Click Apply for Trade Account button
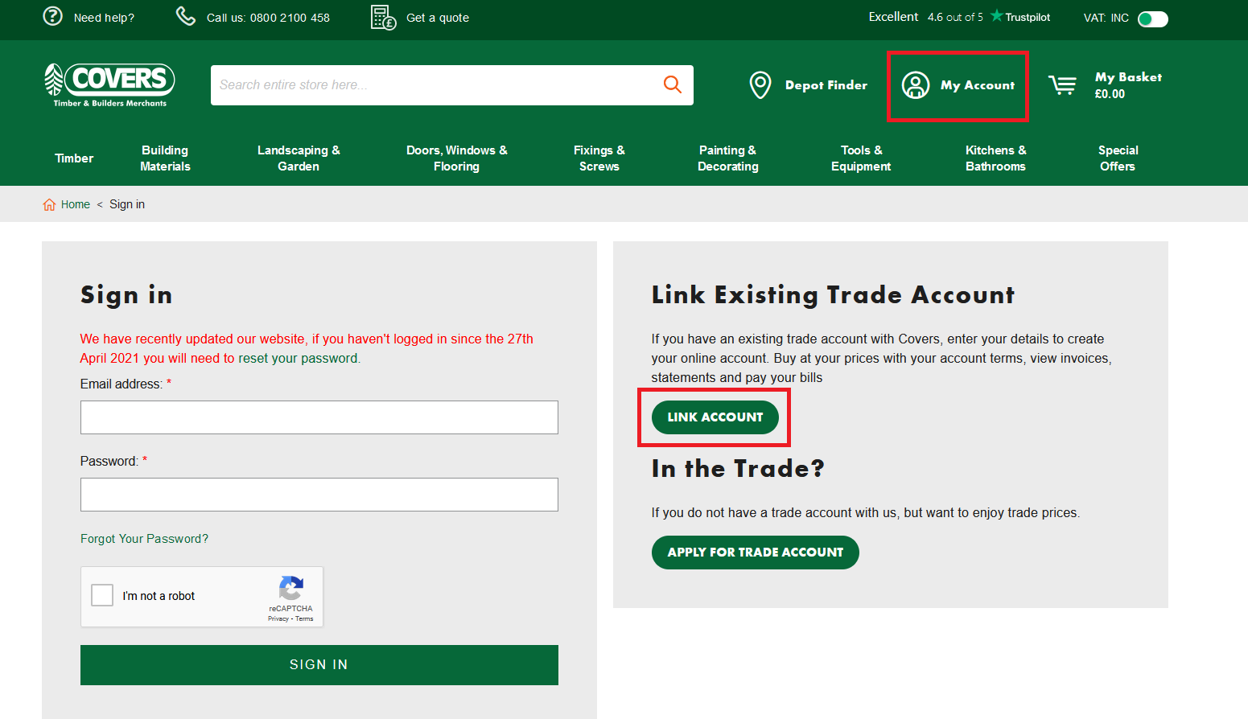The image size is (1248, 719). point(755,553)
